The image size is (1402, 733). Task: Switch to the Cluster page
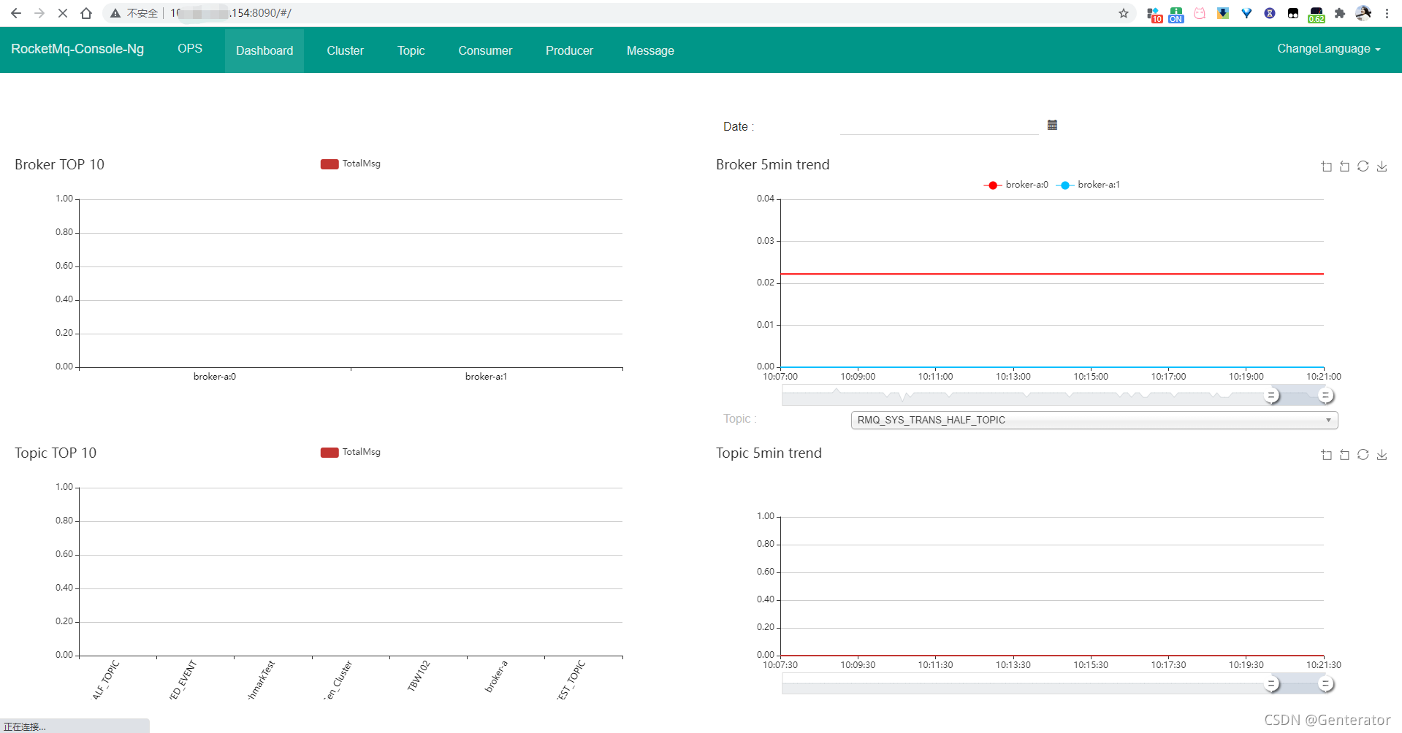345,50
